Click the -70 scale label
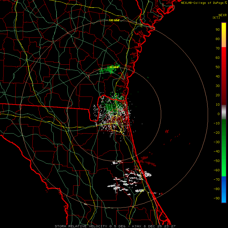The image size is (228, 228). click(x=217, y=180)
